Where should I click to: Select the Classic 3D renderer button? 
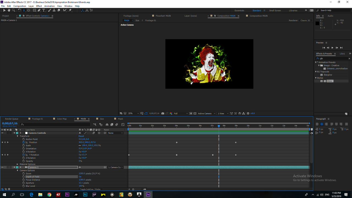pos(305,20)
